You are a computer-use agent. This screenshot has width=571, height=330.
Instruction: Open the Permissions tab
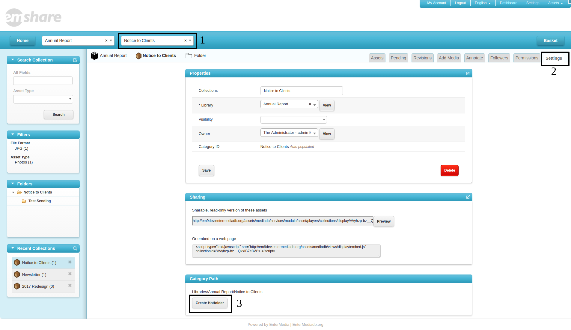click(527, 58)
